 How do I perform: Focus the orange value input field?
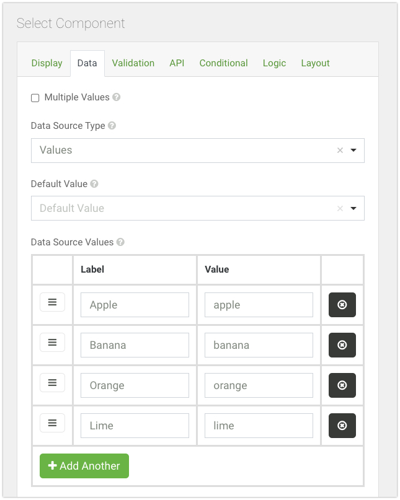(x=259, y=385)
